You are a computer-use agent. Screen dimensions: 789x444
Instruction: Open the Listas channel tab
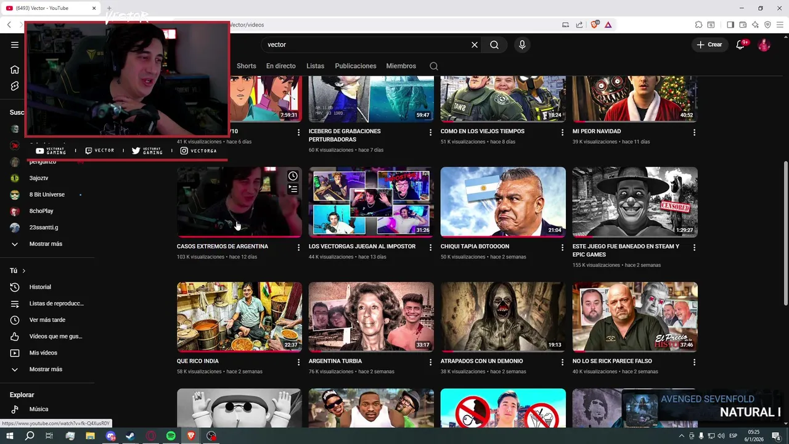coord(315,66)
